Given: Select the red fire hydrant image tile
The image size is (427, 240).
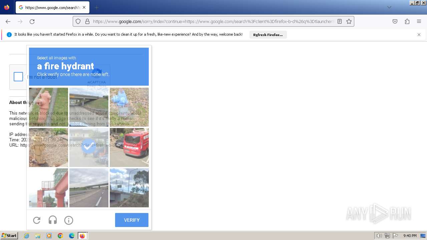Looking at the screenshot, I should pyautogui.click(x=48, y=107).
